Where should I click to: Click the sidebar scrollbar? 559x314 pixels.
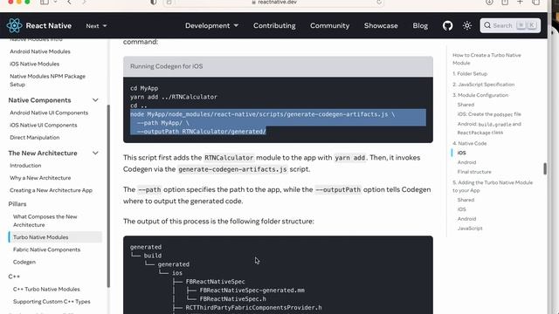[108, 195]
